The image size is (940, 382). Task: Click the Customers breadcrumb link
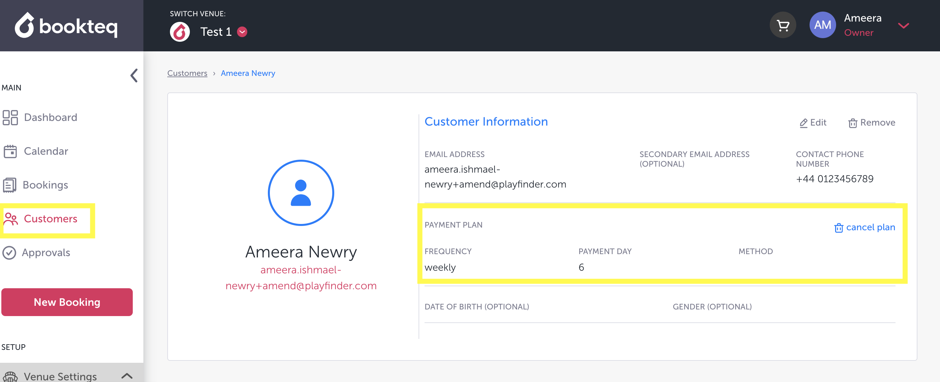pos(187,73)
